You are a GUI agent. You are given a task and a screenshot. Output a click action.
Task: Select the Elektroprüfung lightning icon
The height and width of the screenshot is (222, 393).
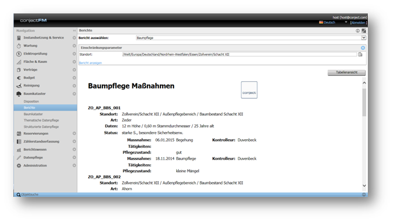pos(19,54)
